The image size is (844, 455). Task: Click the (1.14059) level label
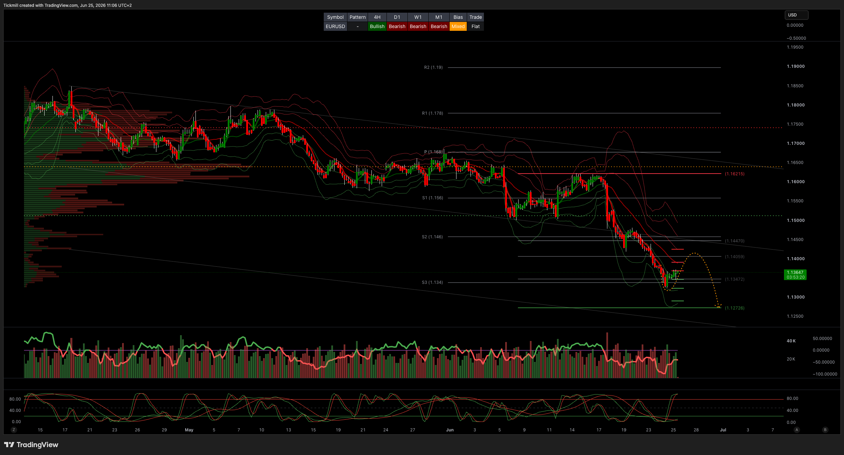735,257
